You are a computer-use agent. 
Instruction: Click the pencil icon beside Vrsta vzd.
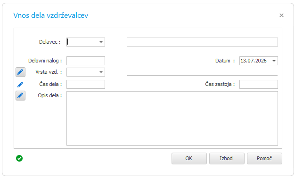tap(20, 72)
